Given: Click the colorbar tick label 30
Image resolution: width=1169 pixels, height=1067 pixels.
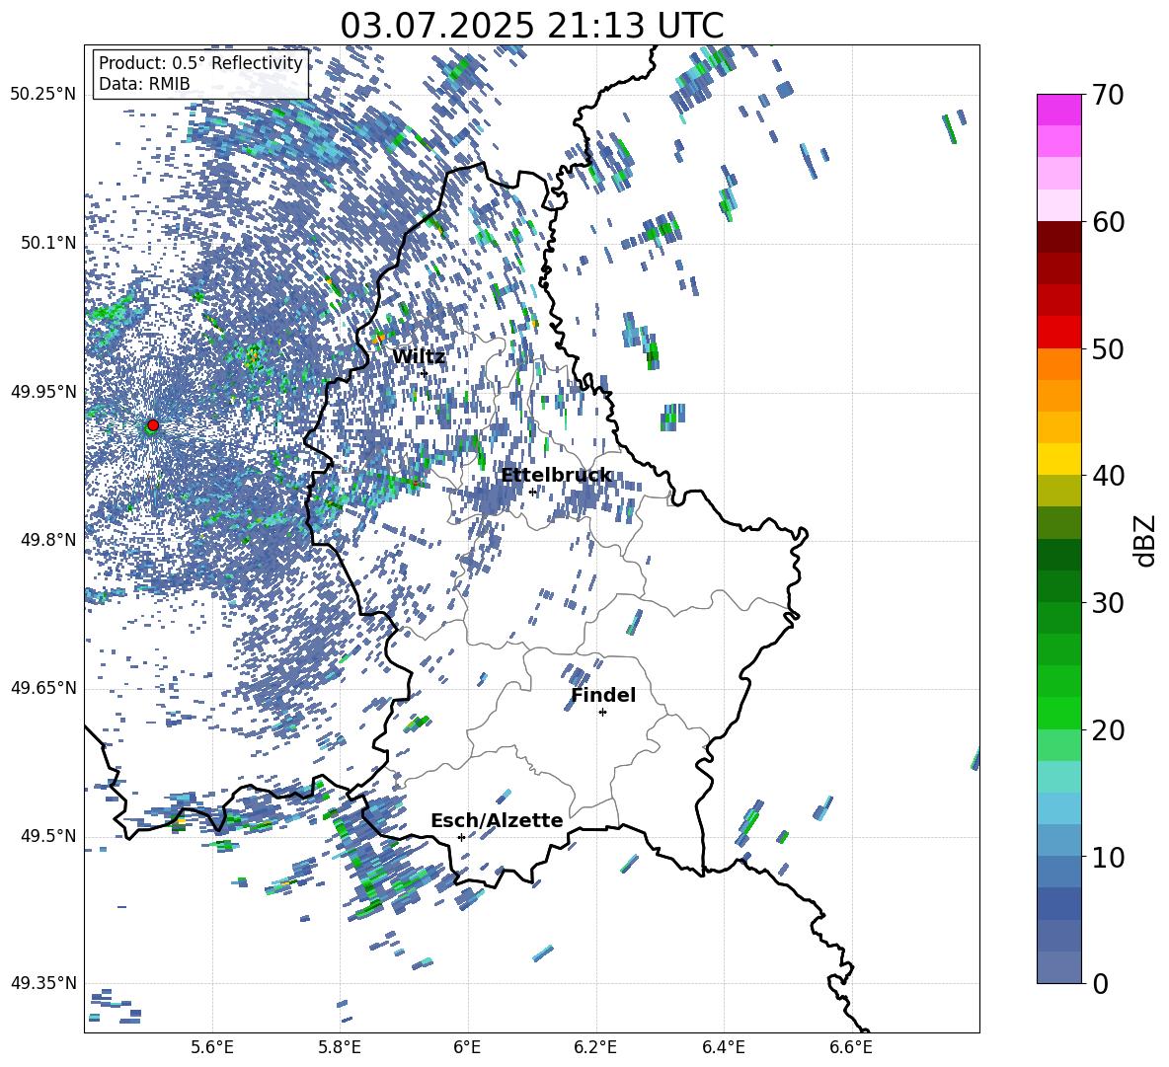Looking at the screenshot, I should (1109, 603).
